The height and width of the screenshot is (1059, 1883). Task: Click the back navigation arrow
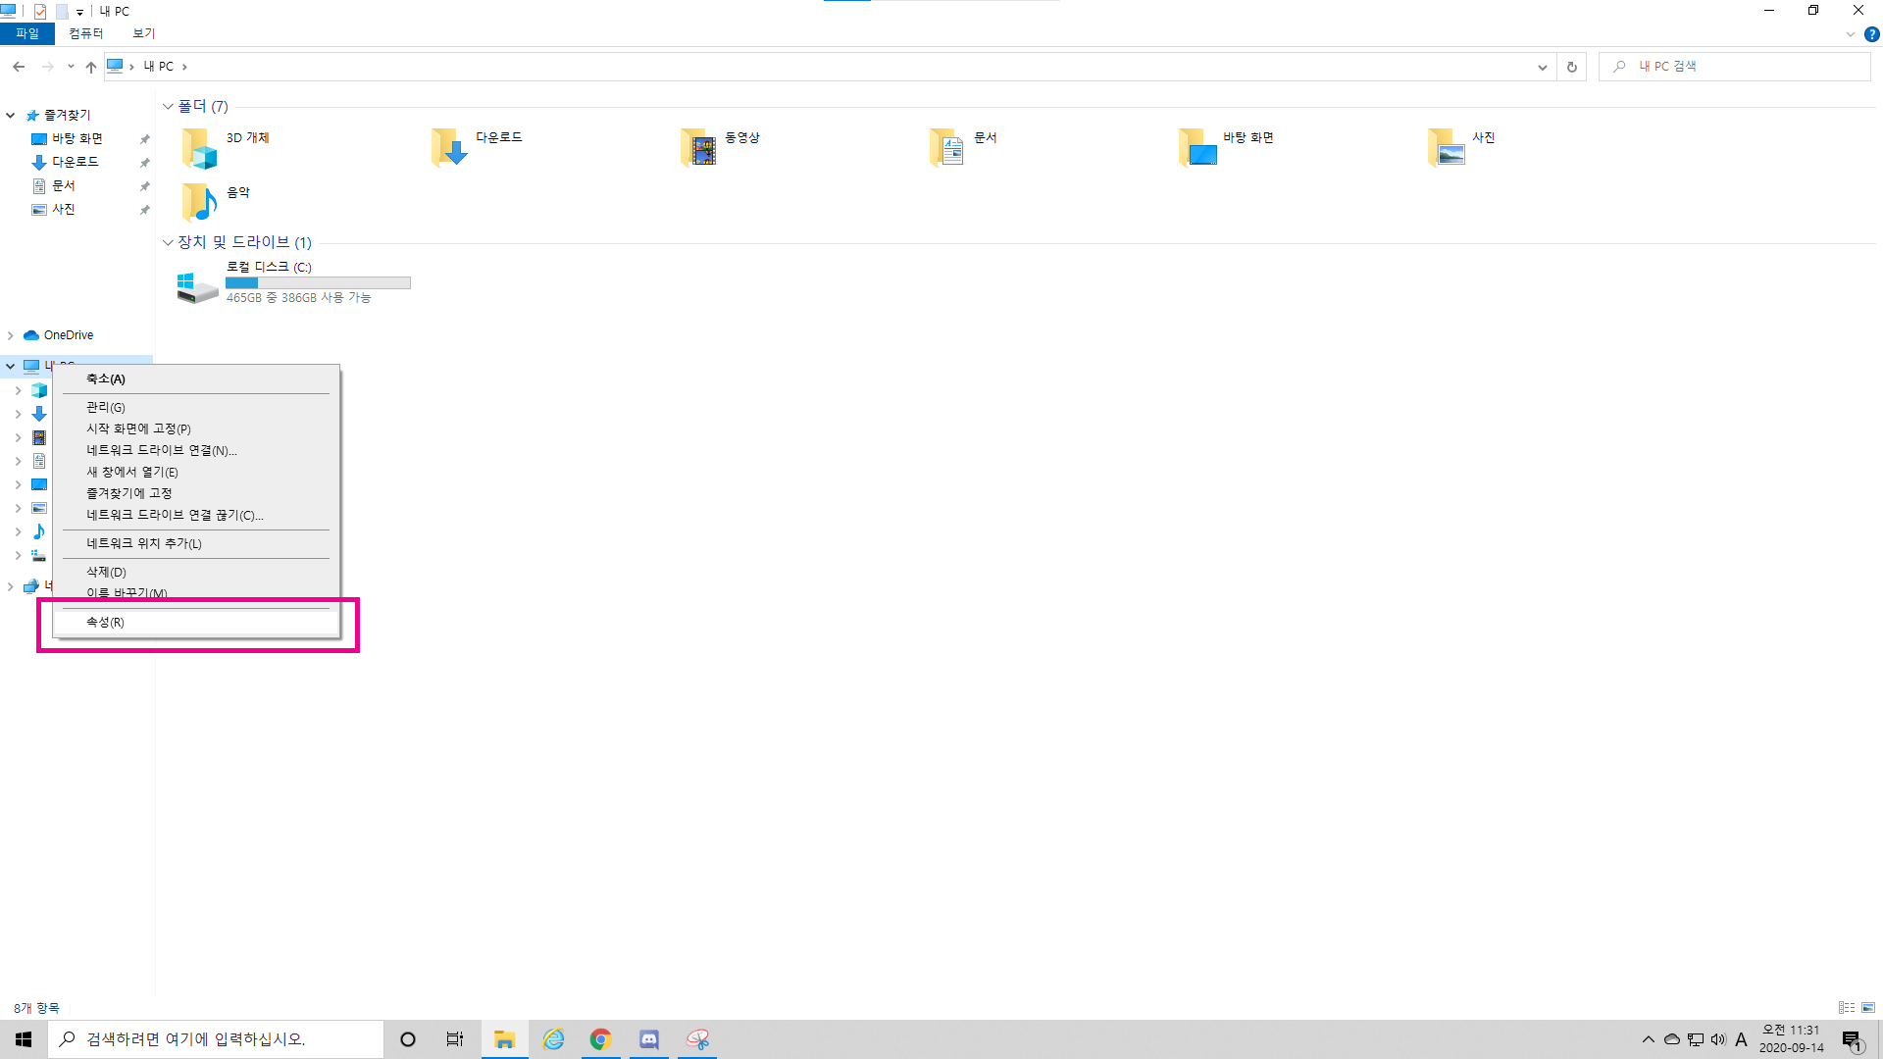coord(19,67)
